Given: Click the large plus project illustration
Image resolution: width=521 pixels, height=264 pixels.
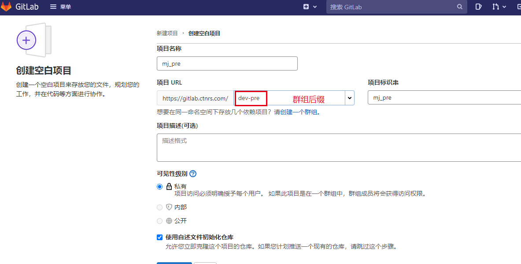Looking at the screenshot, I should [34, 40].
